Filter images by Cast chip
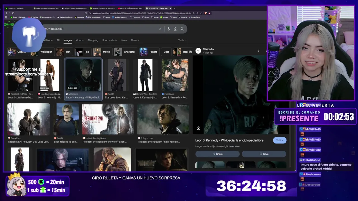The width and height of the screenshot is (358, 201). (x=166, y=52)
